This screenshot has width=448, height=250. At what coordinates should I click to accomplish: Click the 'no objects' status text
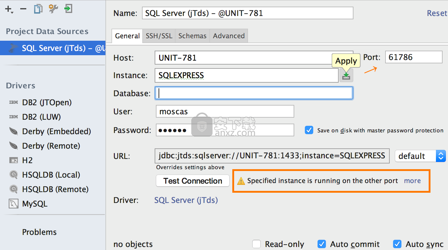tap(133, 244)
